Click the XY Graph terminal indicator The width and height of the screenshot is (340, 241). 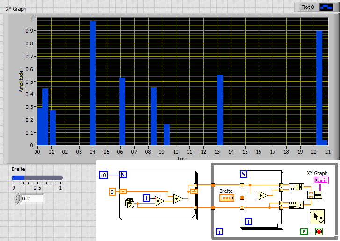coord(321,180)
